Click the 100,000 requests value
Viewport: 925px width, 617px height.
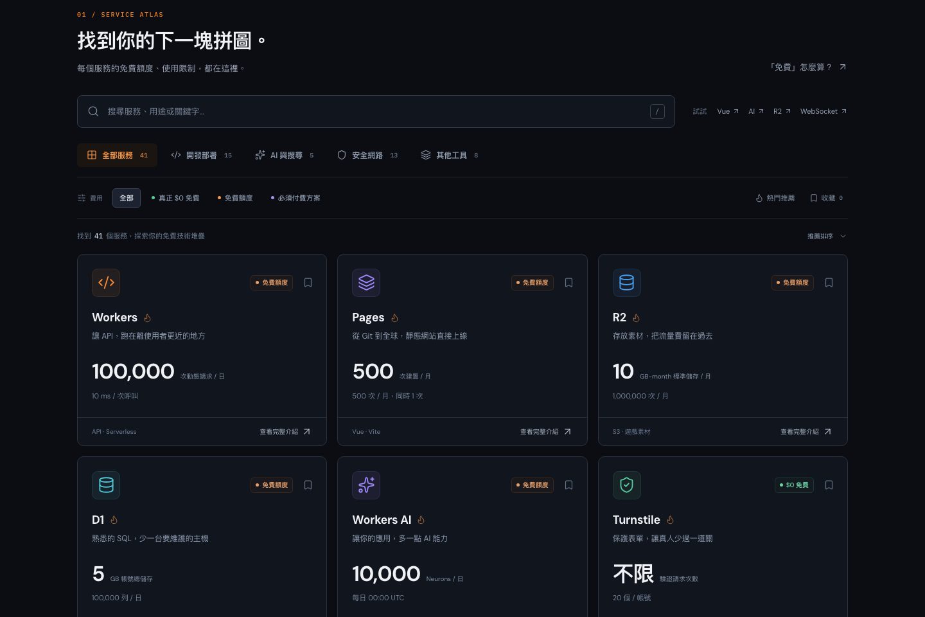click(x=133, y=371)
